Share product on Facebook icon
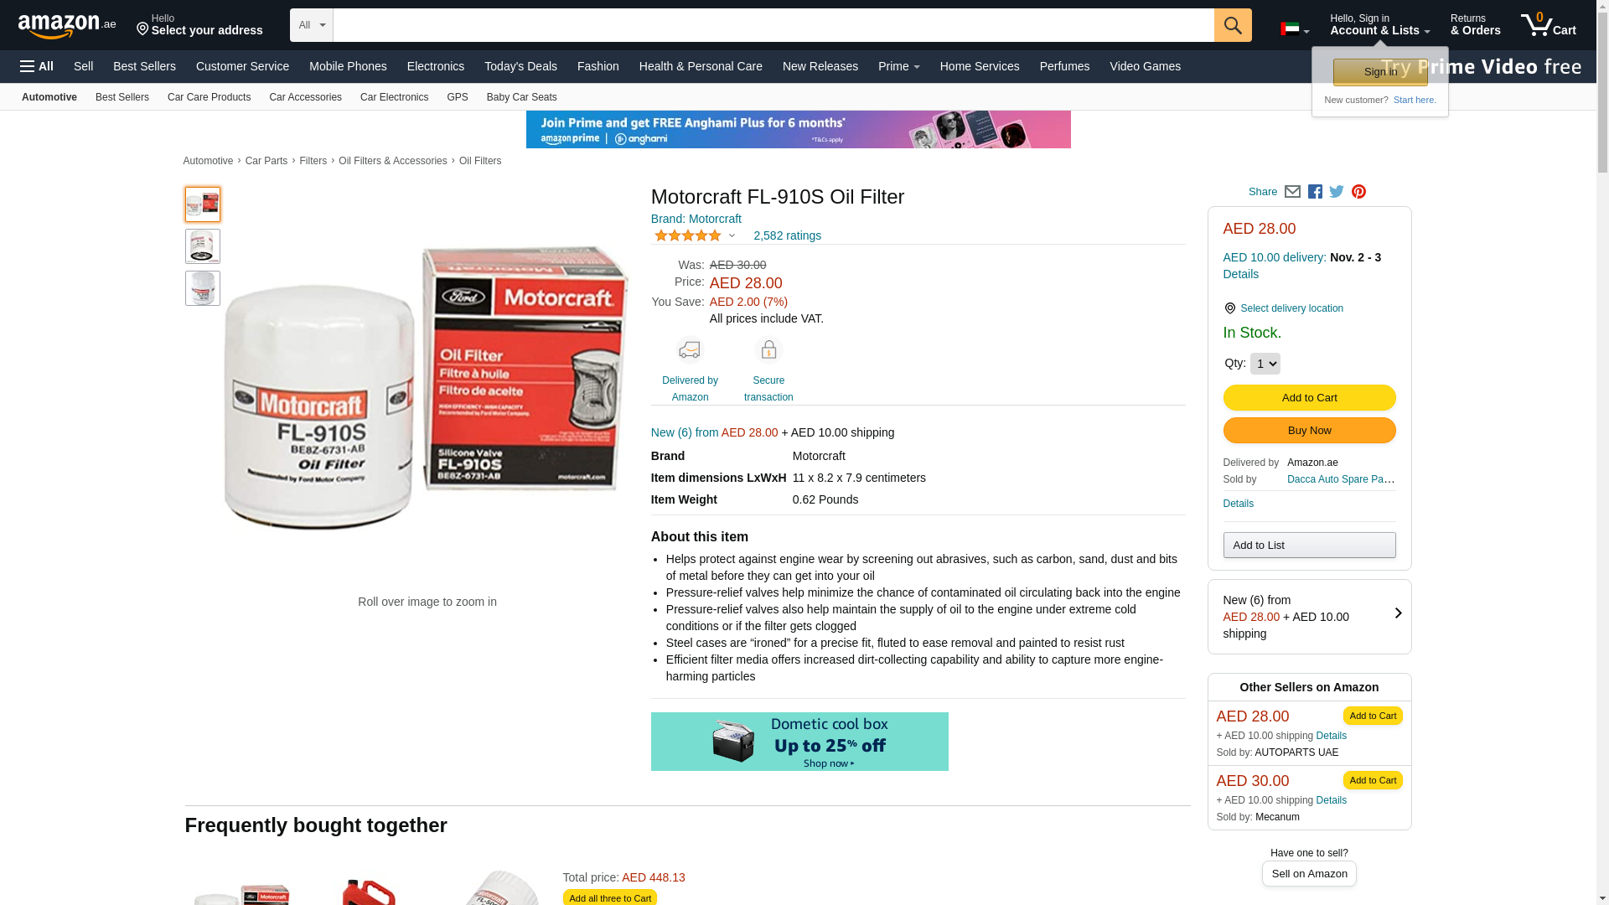1609x905 pixels. (1315, 192)
